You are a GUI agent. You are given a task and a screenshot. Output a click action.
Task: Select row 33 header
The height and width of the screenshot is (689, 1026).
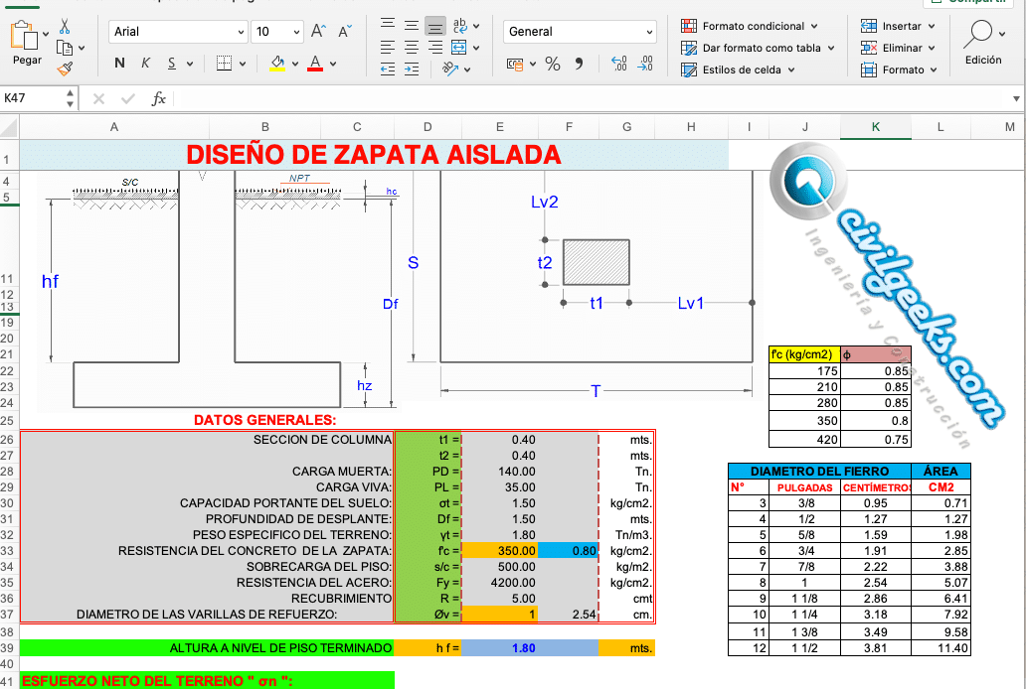pos(8,551)
